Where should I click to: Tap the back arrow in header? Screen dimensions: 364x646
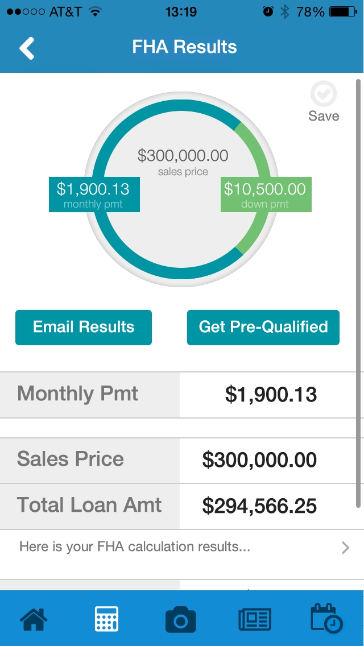27,48
